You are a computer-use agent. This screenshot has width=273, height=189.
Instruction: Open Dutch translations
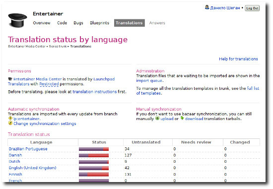click(14, 162)
